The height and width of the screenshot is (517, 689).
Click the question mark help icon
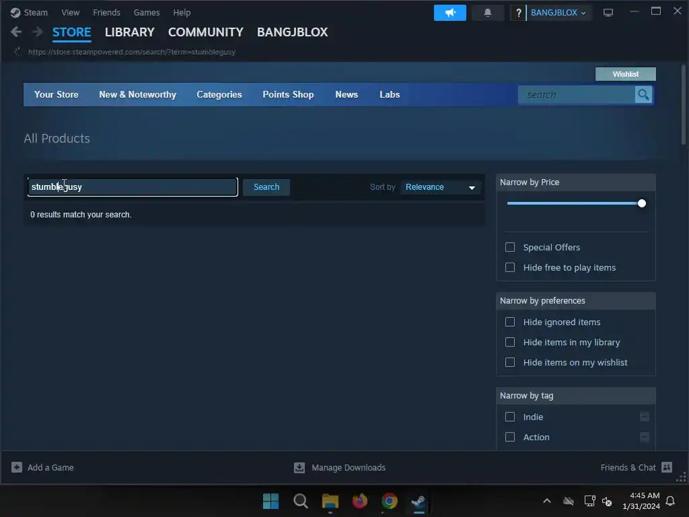(519, 13)
